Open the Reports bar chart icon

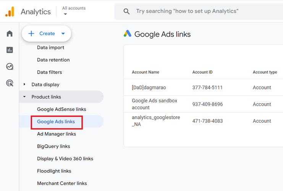click(10, 50)
